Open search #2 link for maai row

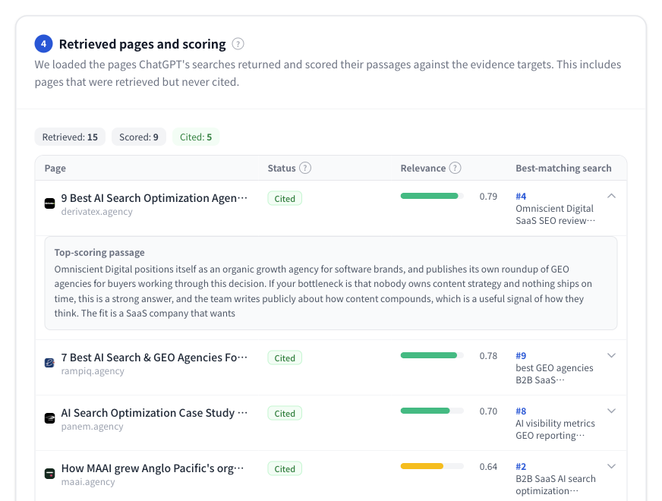point(521,466)
